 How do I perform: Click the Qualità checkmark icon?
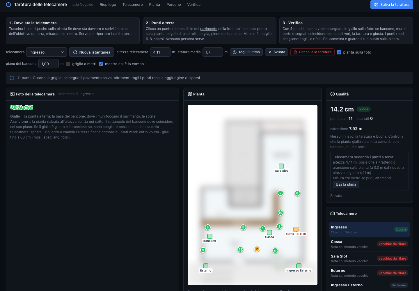(333, 94)
